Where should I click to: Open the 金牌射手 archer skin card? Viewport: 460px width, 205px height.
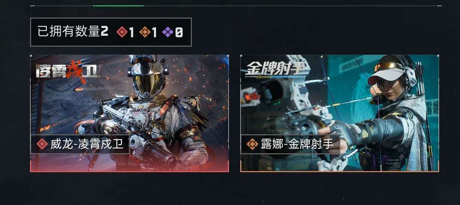click(339, 113)
